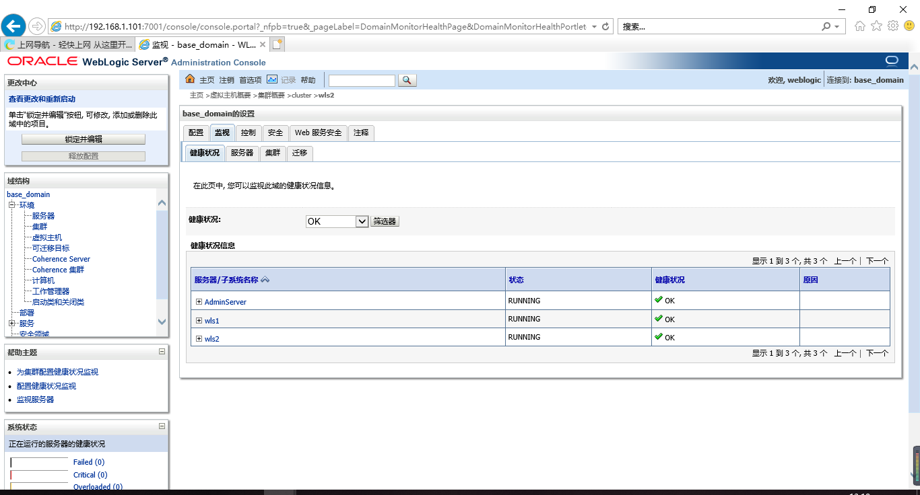
Task: Switch to the 配置 tab
Action: point(195,132)
